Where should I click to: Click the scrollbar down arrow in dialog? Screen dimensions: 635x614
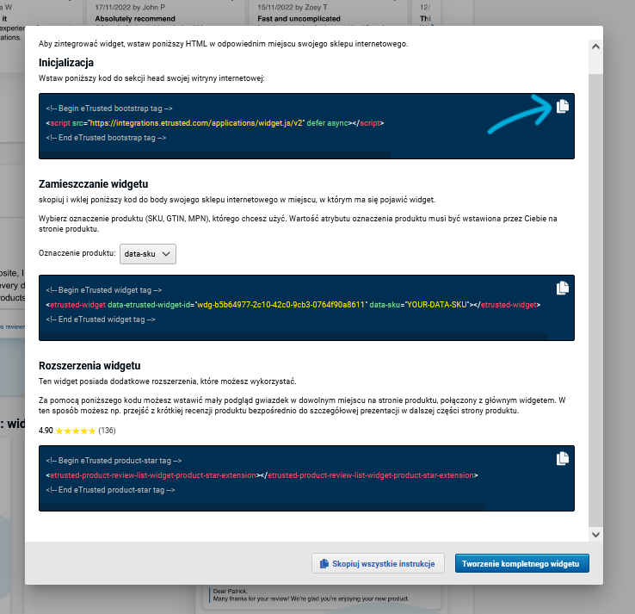tap(595, 534)
